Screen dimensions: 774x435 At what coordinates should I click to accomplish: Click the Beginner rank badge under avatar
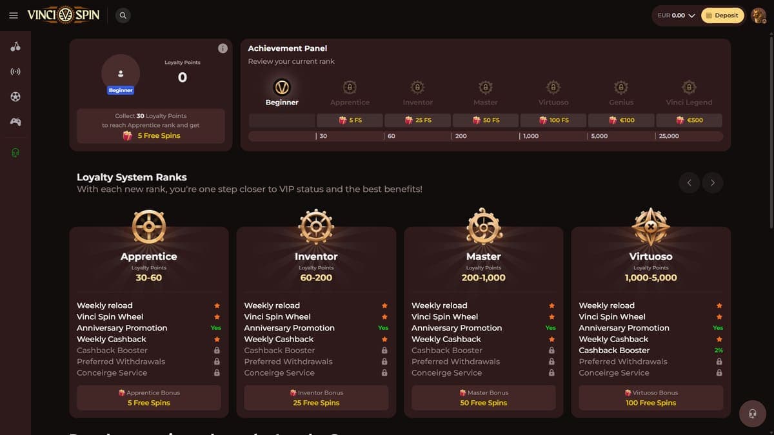click(121, 90)
